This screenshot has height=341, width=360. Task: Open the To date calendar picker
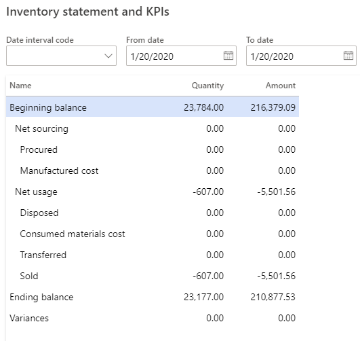tap(348, 56)
